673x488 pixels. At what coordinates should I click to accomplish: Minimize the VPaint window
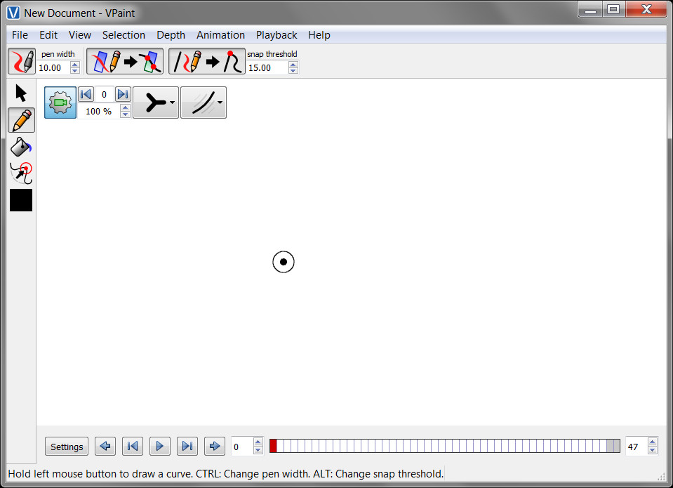point(591,9)
